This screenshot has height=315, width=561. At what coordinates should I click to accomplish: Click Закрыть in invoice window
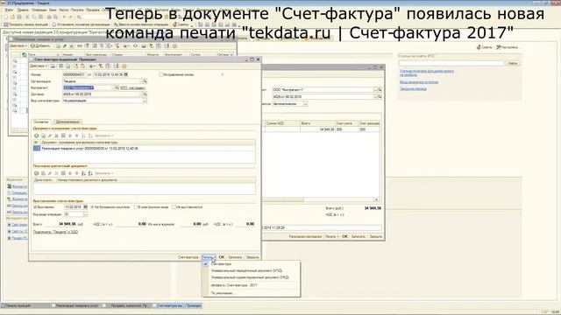pos(252,257)
